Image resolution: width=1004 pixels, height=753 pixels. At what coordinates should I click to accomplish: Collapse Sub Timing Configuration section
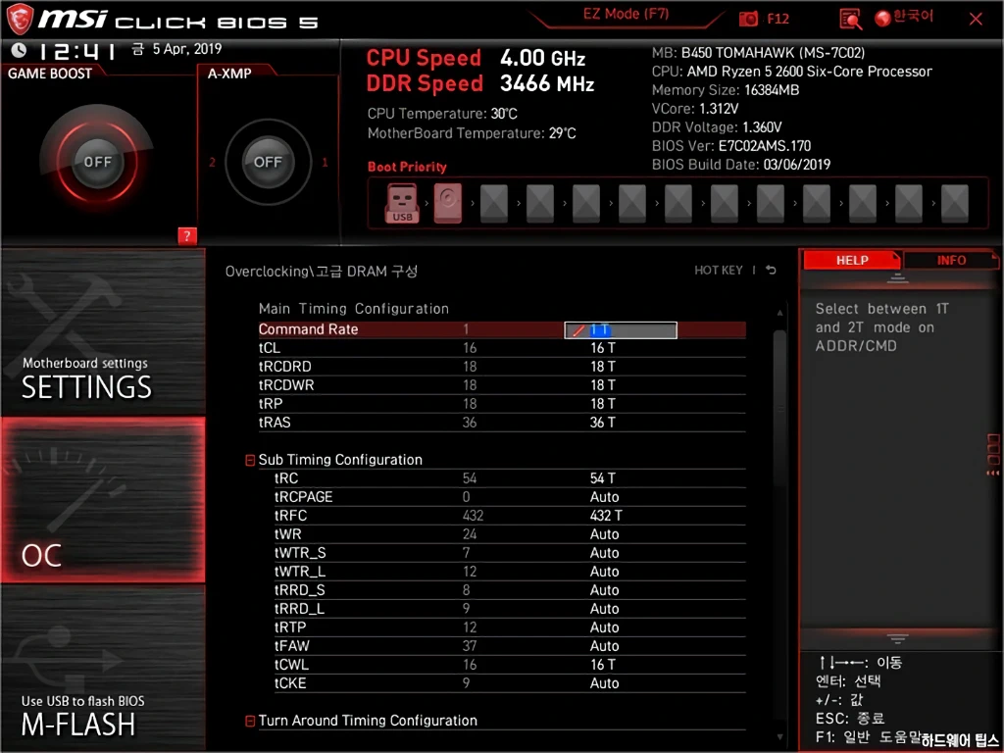[x=250, y=460]
